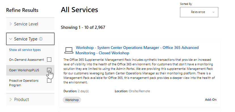Open the Office 365 Advanced Monitoring workshop
The image size is (235, 112).
click(137, 50)
